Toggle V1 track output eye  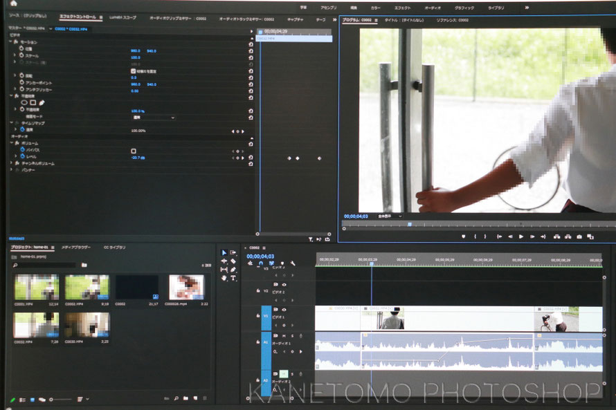point(284,310)
